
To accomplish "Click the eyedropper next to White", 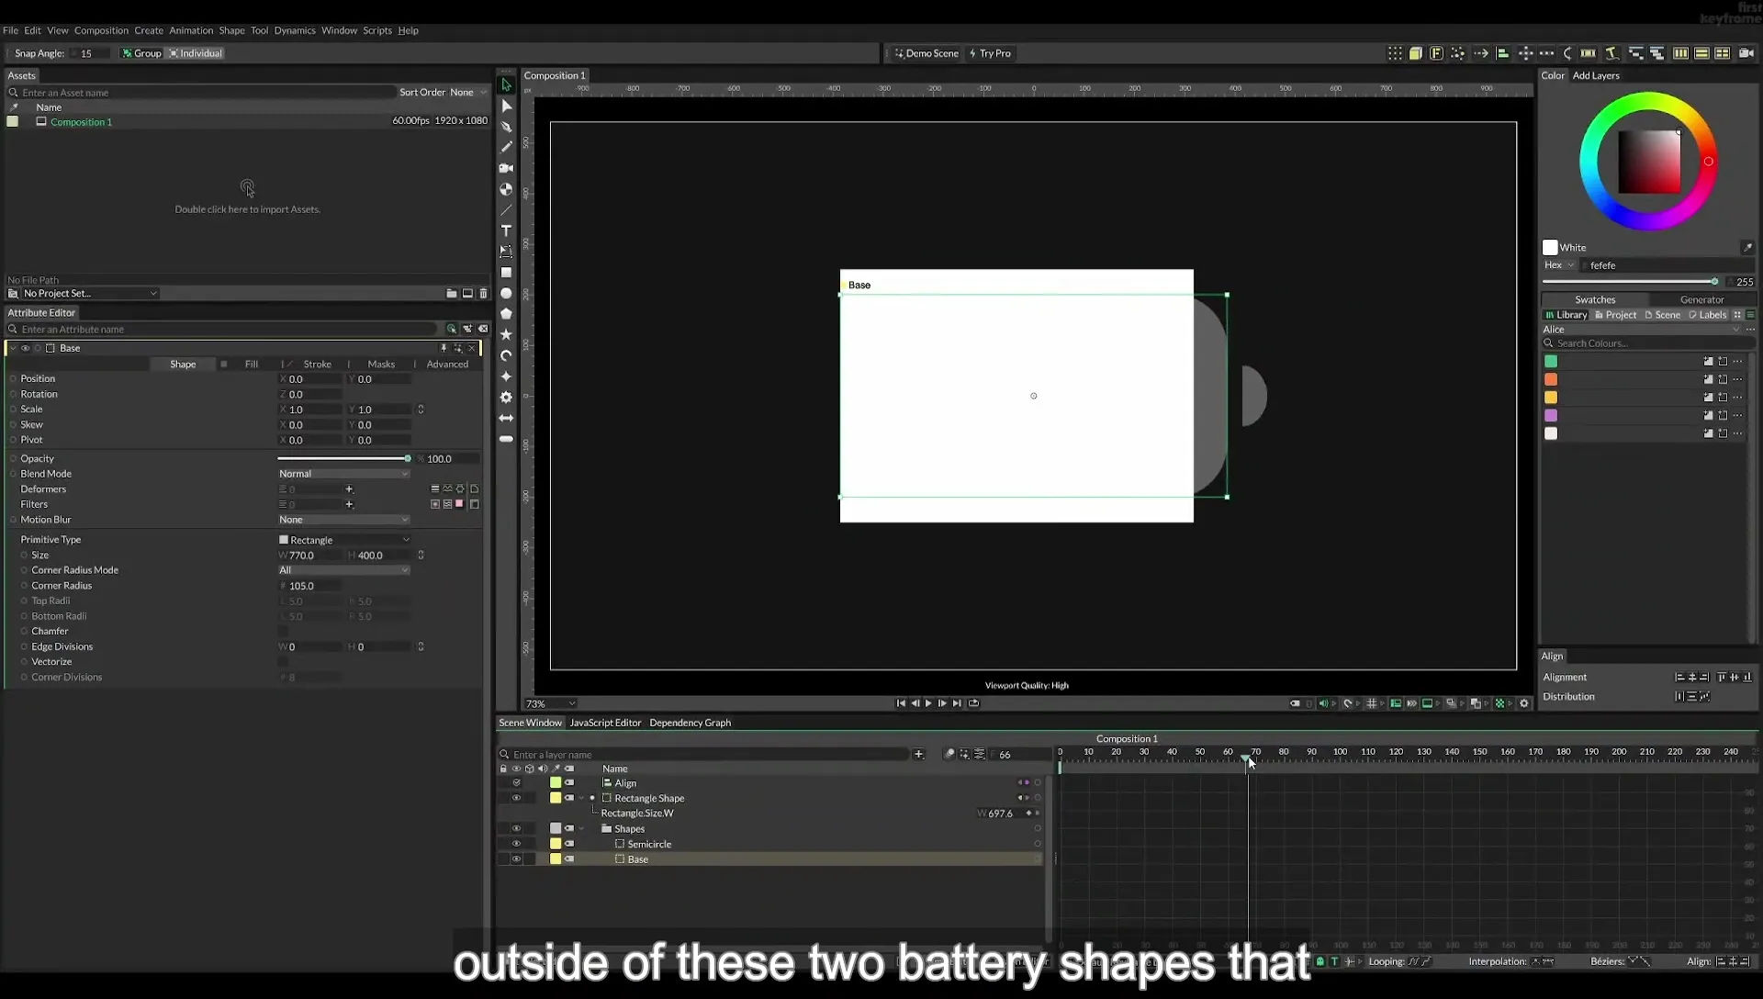I will pos(1747,247).
